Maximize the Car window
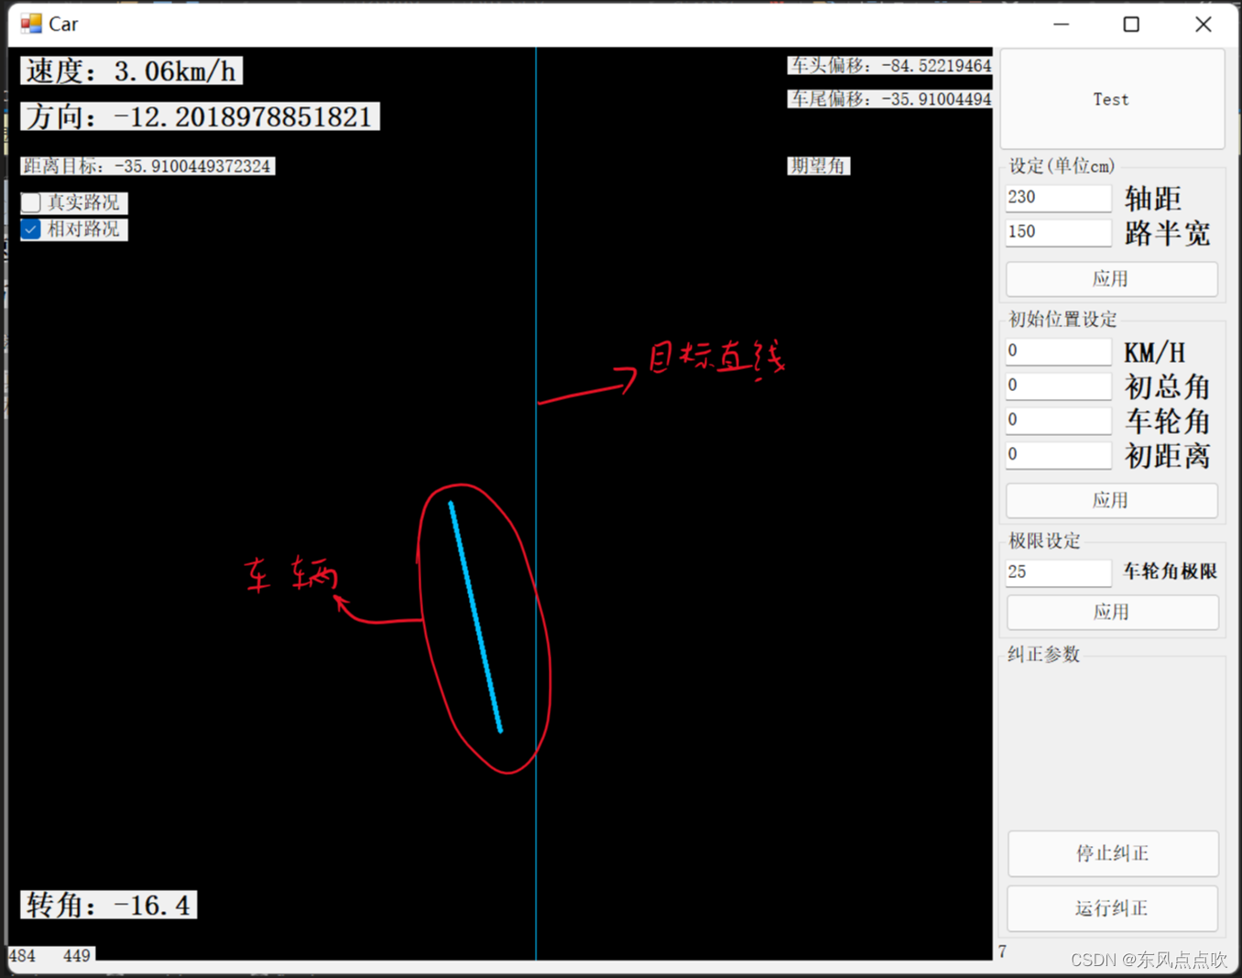Image resolution: width=1242 pixels, height=978 pixels. point(1132,25)
